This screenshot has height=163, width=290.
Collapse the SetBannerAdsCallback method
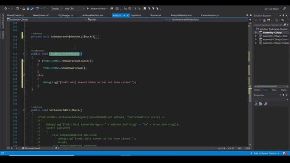[x=24, y=110]
